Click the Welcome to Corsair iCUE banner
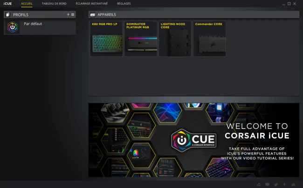303x188 pixels. [194, 140]
